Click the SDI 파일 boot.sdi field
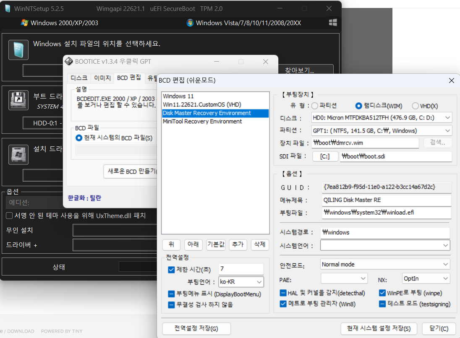This screenshot has width=460, height=338. 396,156
